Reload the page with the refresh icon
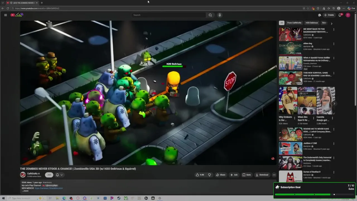 pyautogui.click(x=8, y=8)
